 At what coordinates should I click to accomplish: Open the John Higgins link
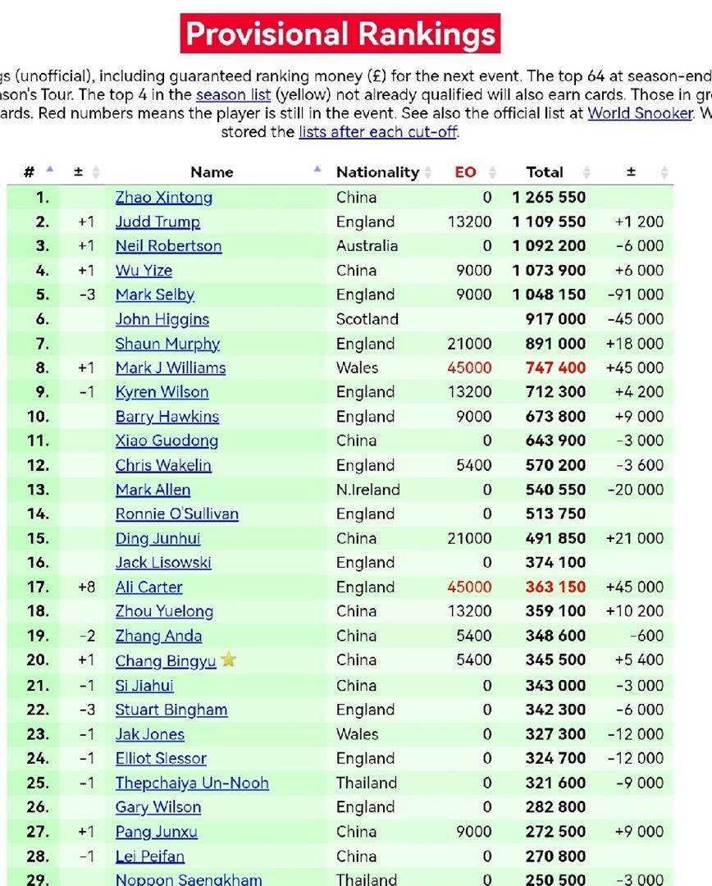162,318
